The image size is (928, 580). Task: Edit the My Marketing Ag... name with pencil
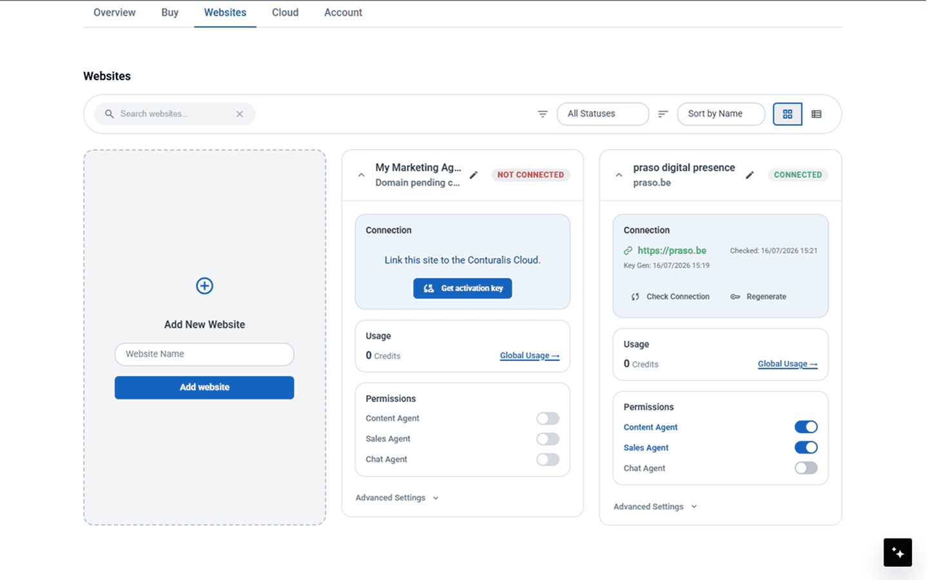(474, 175)
